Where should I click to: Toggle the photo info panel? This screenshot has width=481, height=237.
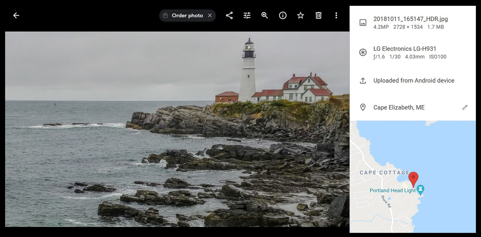(x=283, y=15)
